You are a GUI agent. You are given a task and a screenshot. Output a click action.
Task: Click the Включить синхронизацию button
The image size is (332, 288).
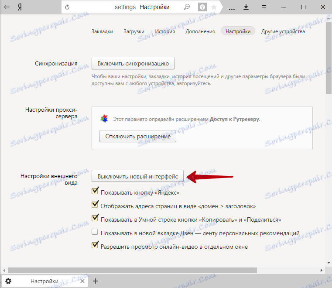[x=133, y=63]
